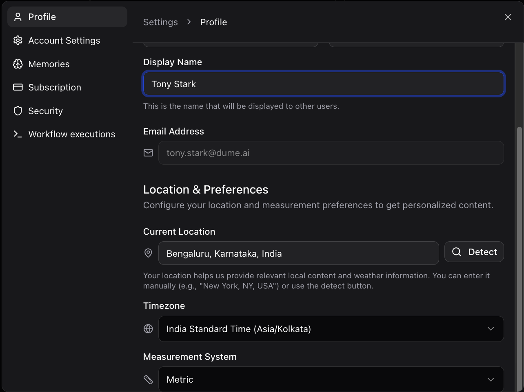This screenshot has height=392, width=524.
Task: Click the magnifier icon inside Detect button
Action: [456, 251]
